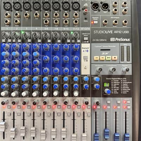141x141 pixels.
Task: Click the FX aux output jack
Action: [x=105, y=22]
